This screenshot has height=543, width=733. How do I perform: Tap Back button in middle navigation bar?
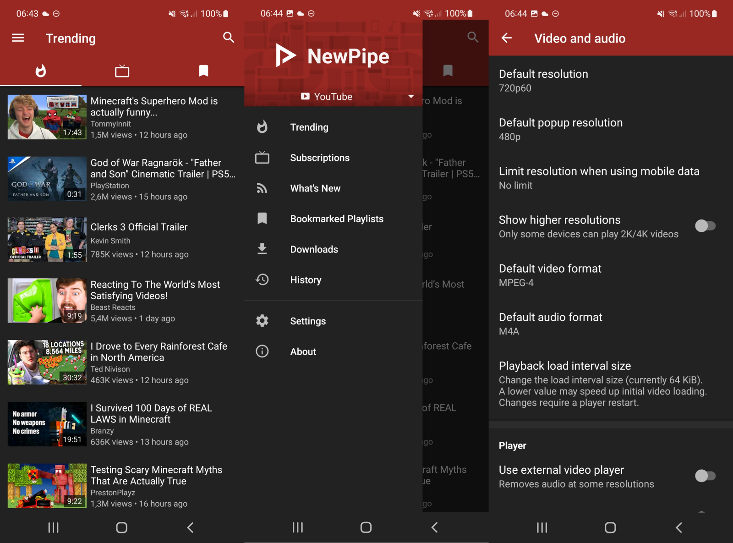[x=435, y=527]
